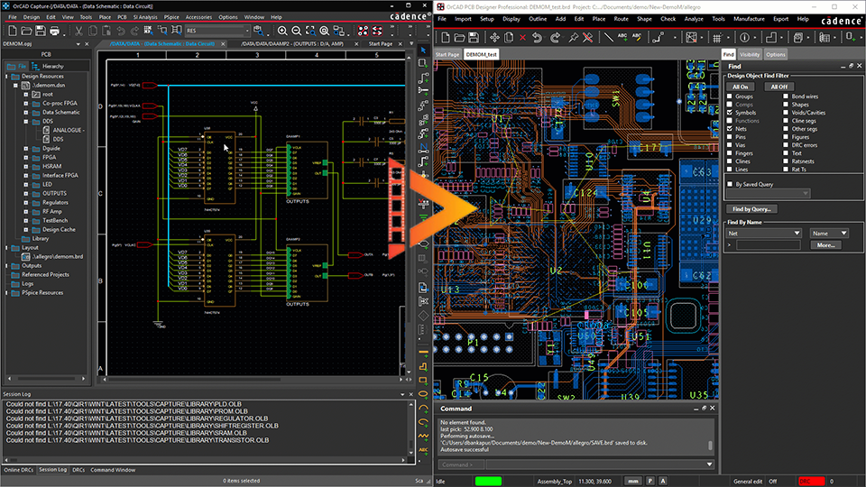Click Show Element info icon in PCB Designer

coord(744,38)
